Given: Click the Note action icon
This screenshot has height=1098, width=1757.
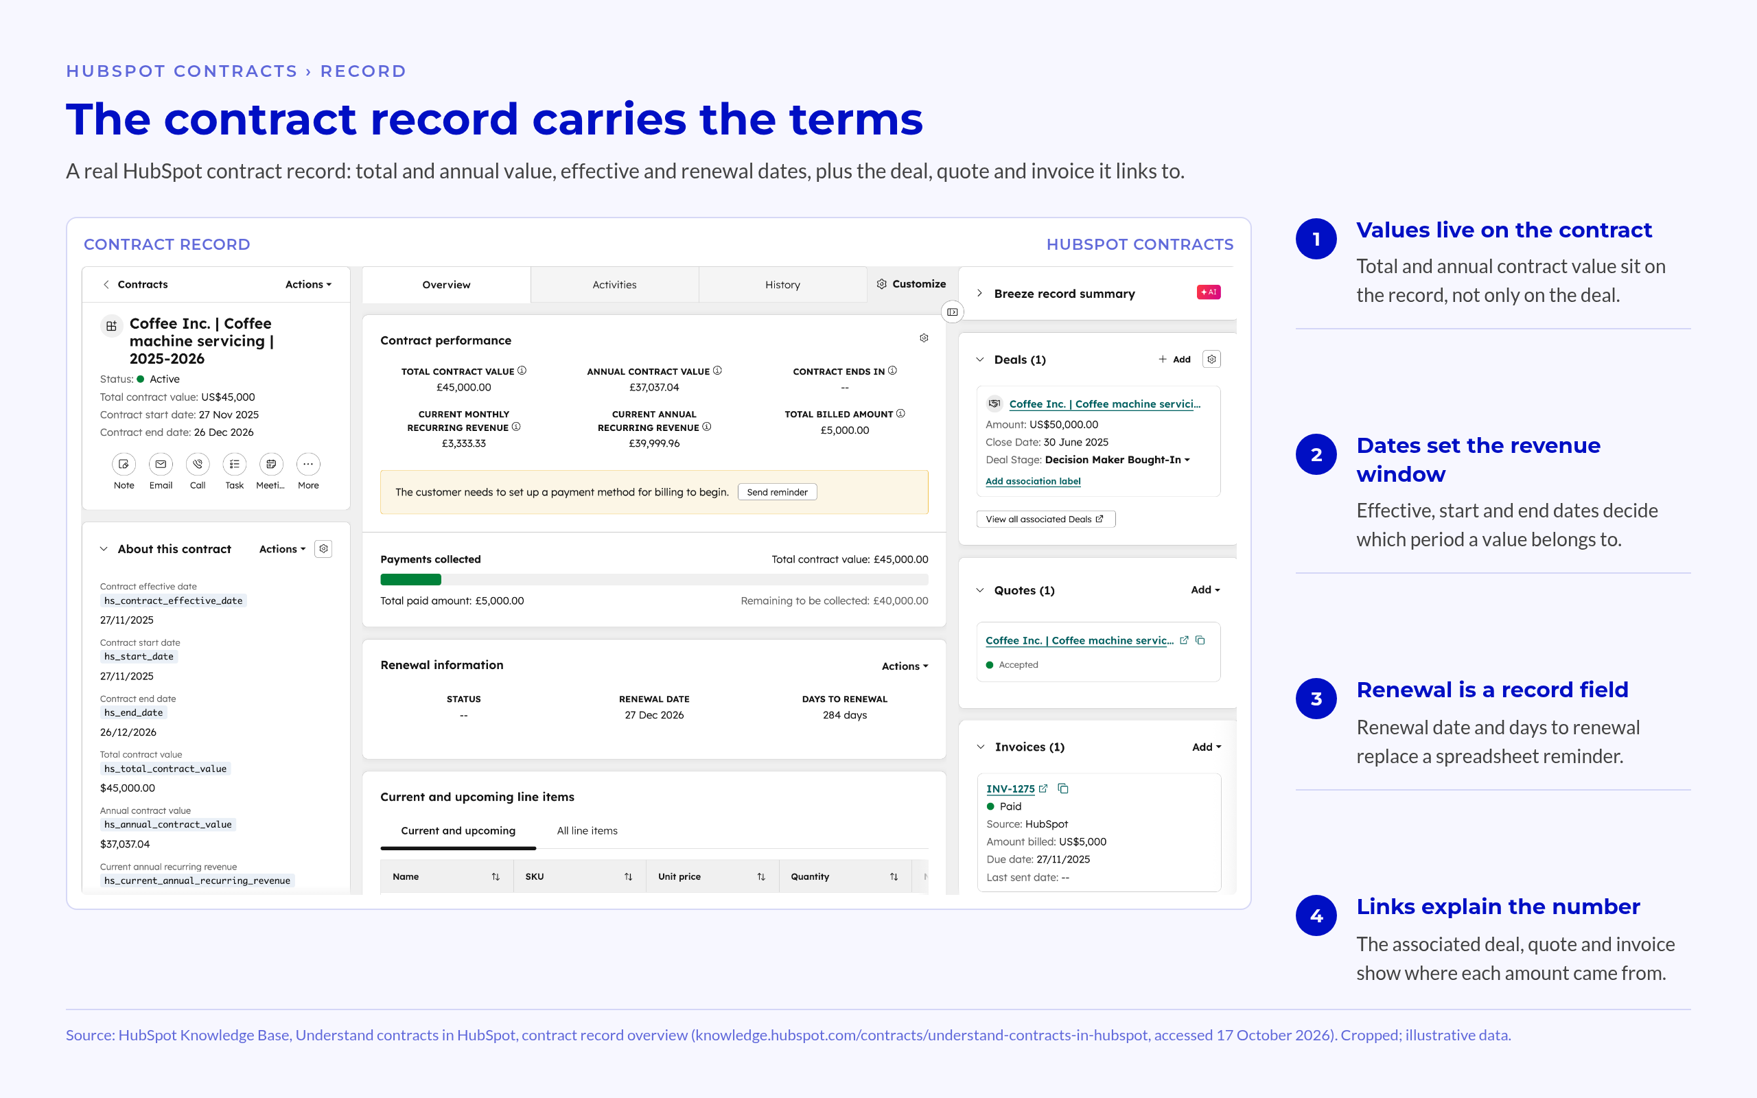Looking at the screenshot, I should (x=124, y=464).
